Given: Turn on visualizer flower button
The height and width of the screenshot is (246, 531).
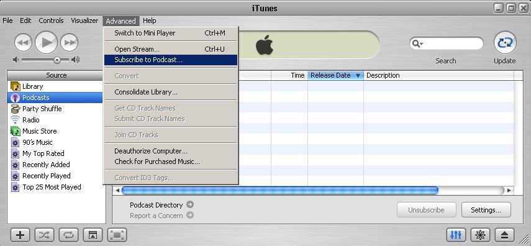Looking at the screenshot, I should click(480, 235).
